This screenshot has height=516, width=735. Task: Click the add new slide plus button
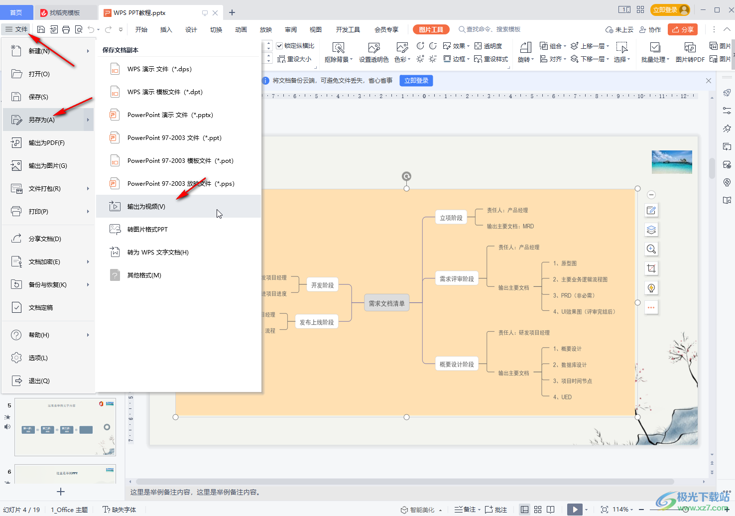point(61,492)
